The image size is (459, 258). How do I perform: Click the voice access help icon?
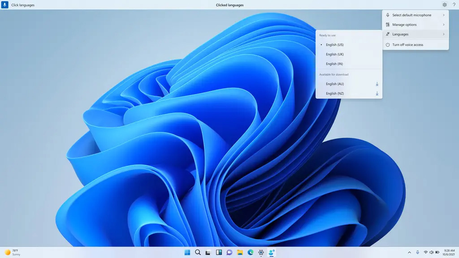[x=454, y=4]
